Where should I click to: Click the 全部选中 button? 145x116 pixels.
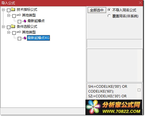[x=97, y=10]
